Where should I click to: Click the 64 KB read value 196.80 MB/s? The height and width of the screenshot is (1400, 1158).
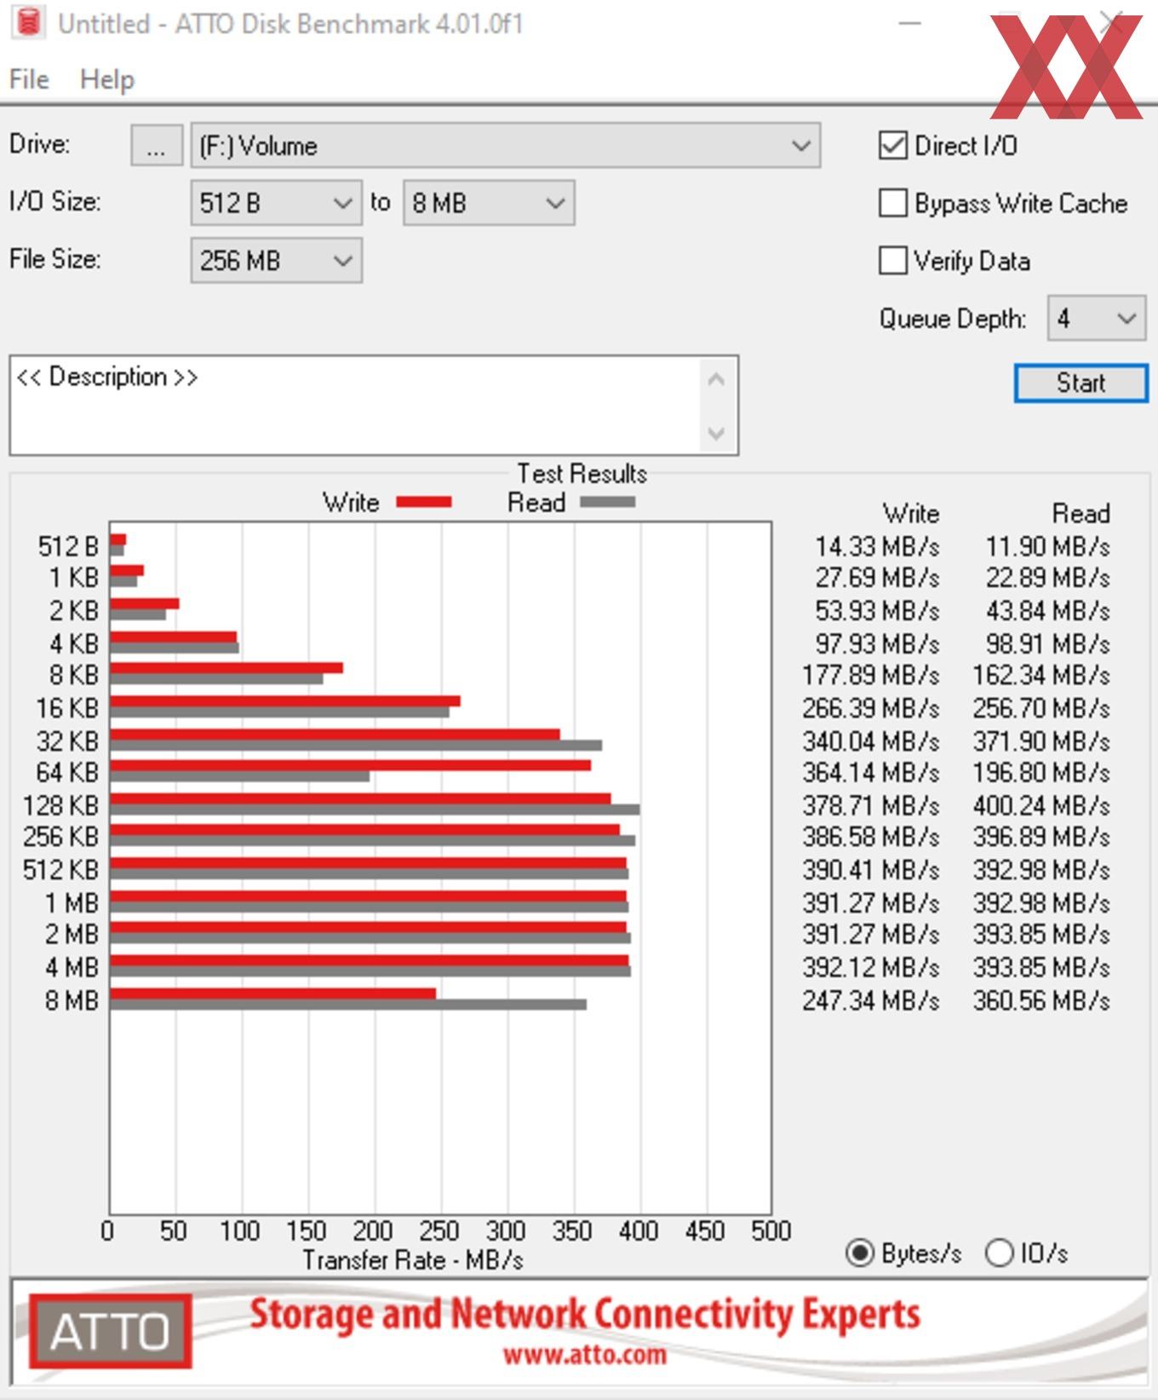(1041, 773)
